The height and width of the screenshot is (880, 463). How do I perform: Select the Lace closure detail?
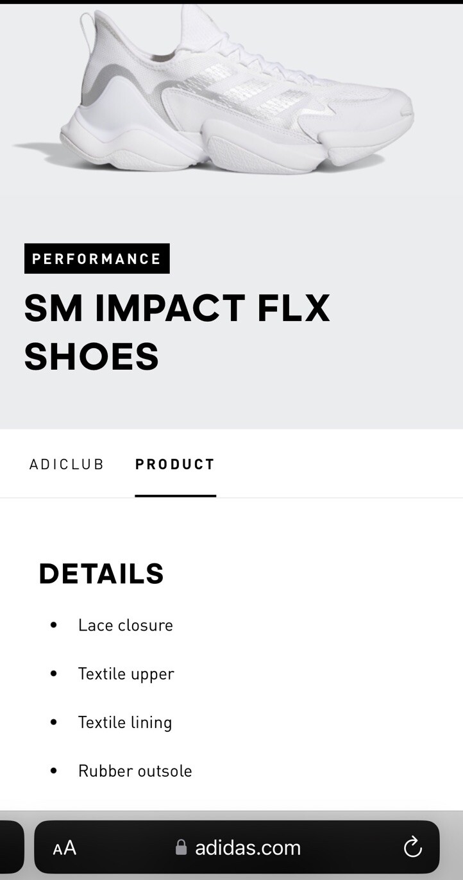[x=126, y=625]
